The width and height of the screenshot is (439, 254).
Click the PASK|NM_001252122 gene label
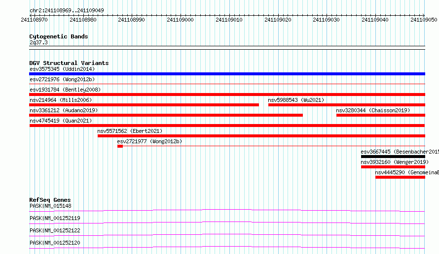[55, 230]
